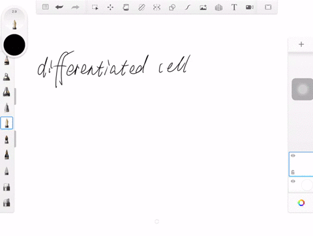Image resolution: width=313 pixels, height=236 pixels.
Task: Choose the brush just below the selected ink pen
Action: pos(7,140)
